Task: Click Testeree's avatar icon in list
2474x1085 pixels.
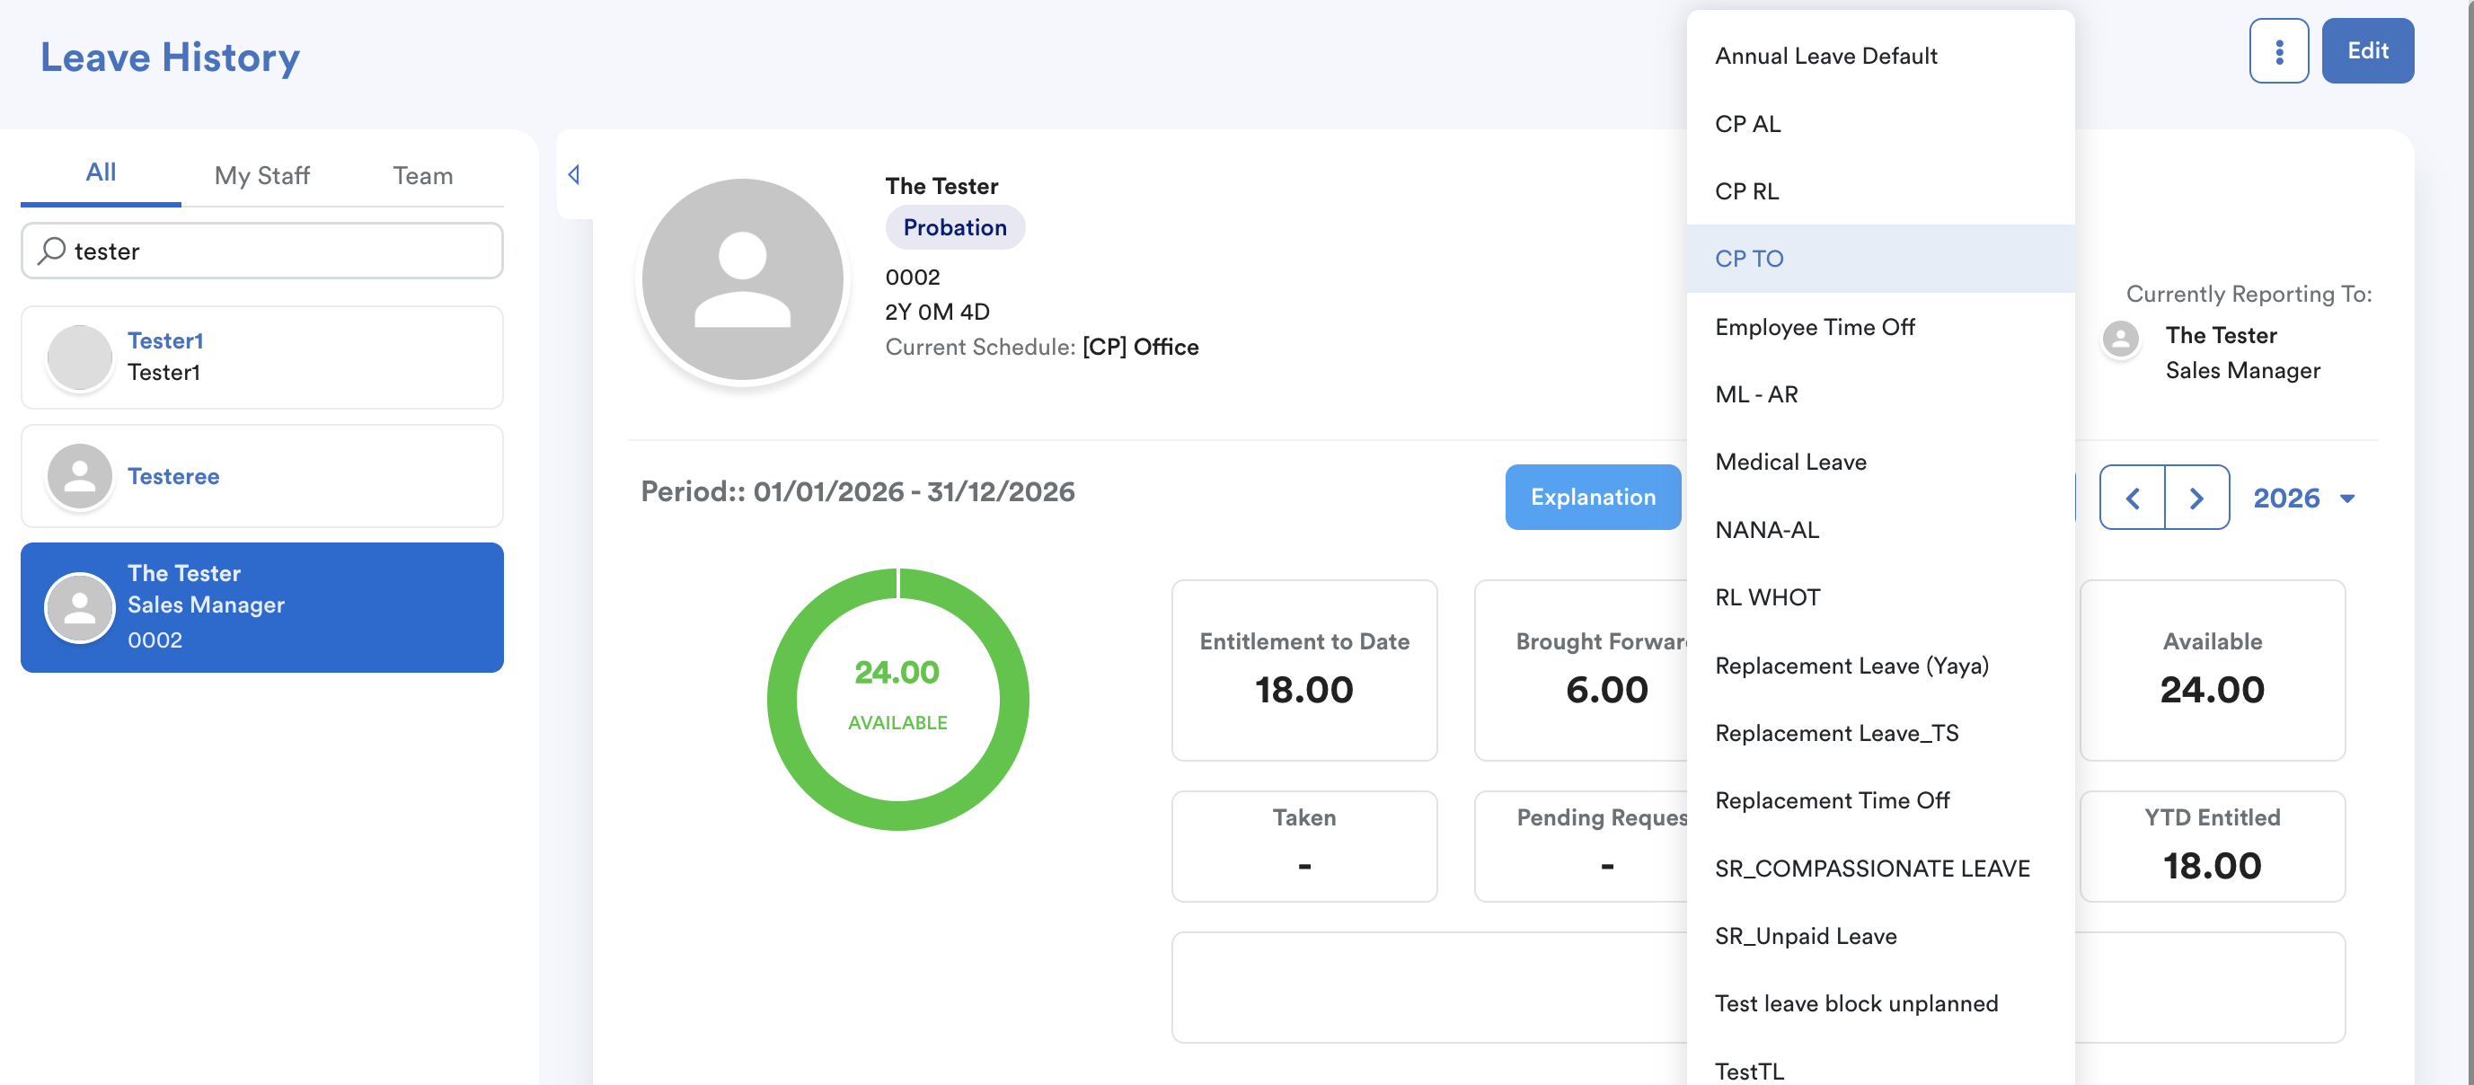Action: click(80, 476)
